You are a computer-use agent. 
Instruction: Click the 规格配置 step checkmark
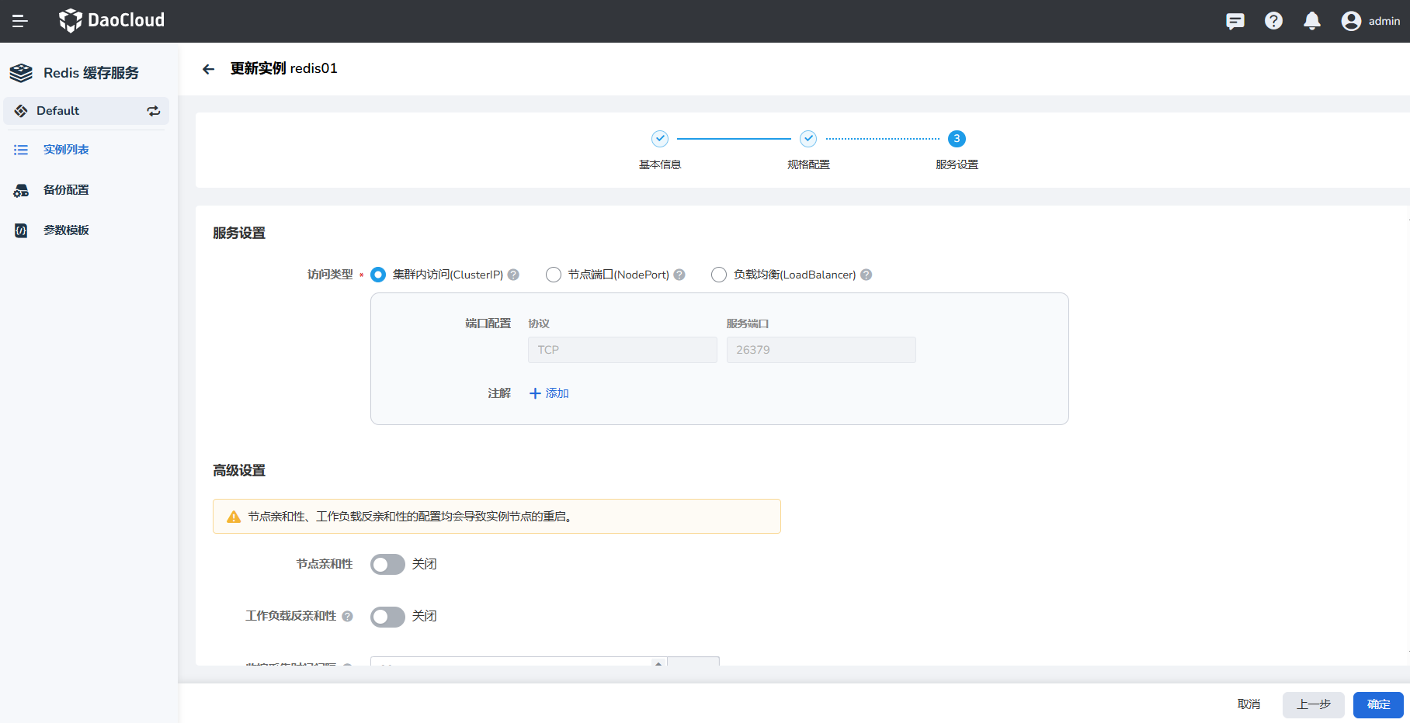[808, 139]
